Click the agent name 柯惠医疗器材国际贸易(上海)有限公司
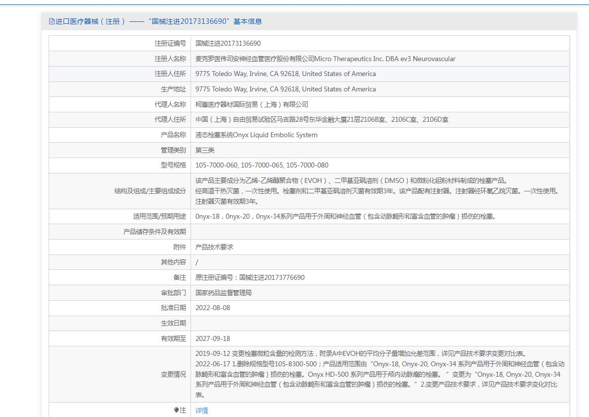This screenshot has width=589, height=417. [252, 104]
